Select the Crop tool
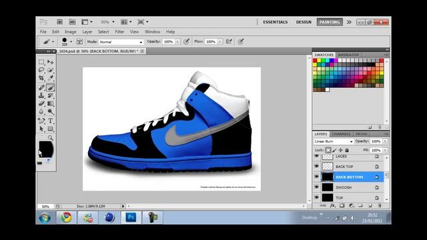This screenshot has height=240, width=427. pyautogui.click(x=41, y=79)
